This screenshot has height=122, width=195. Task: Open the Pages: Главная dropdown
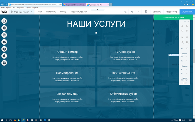tap(21, 12)
